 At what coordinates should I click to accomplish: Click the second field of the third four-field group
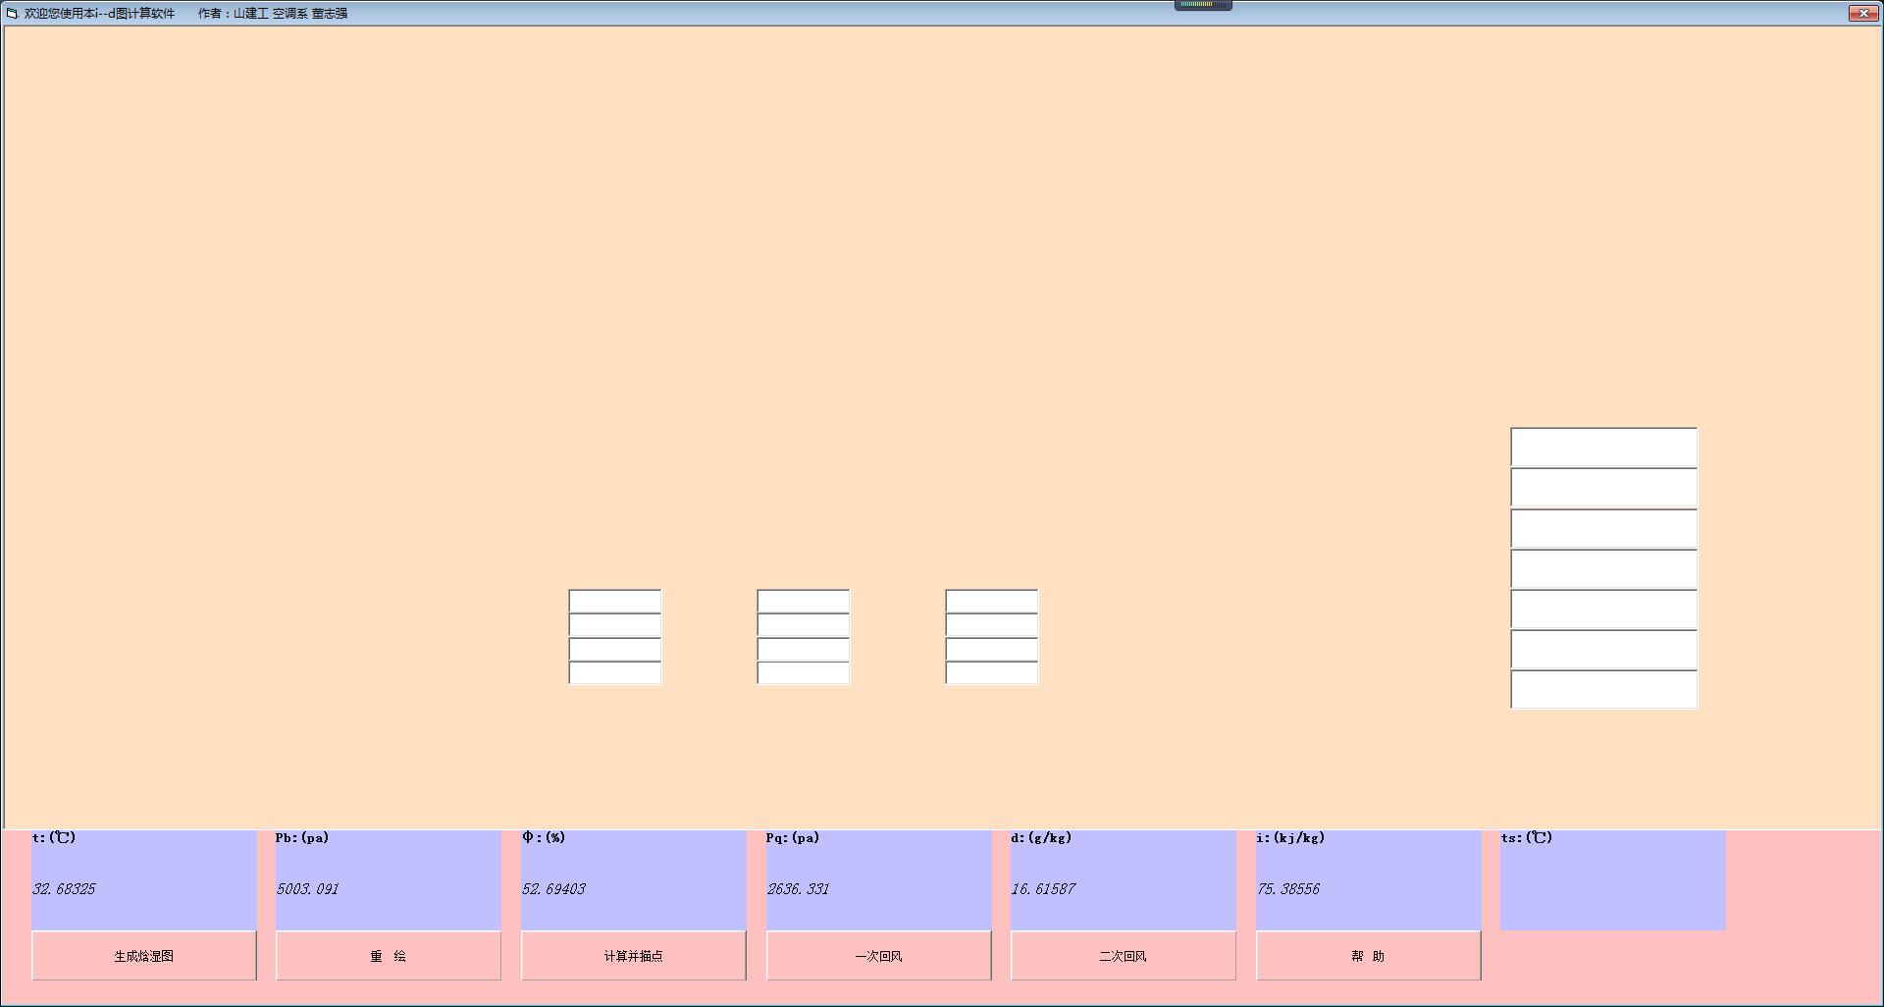click(992, 625)
